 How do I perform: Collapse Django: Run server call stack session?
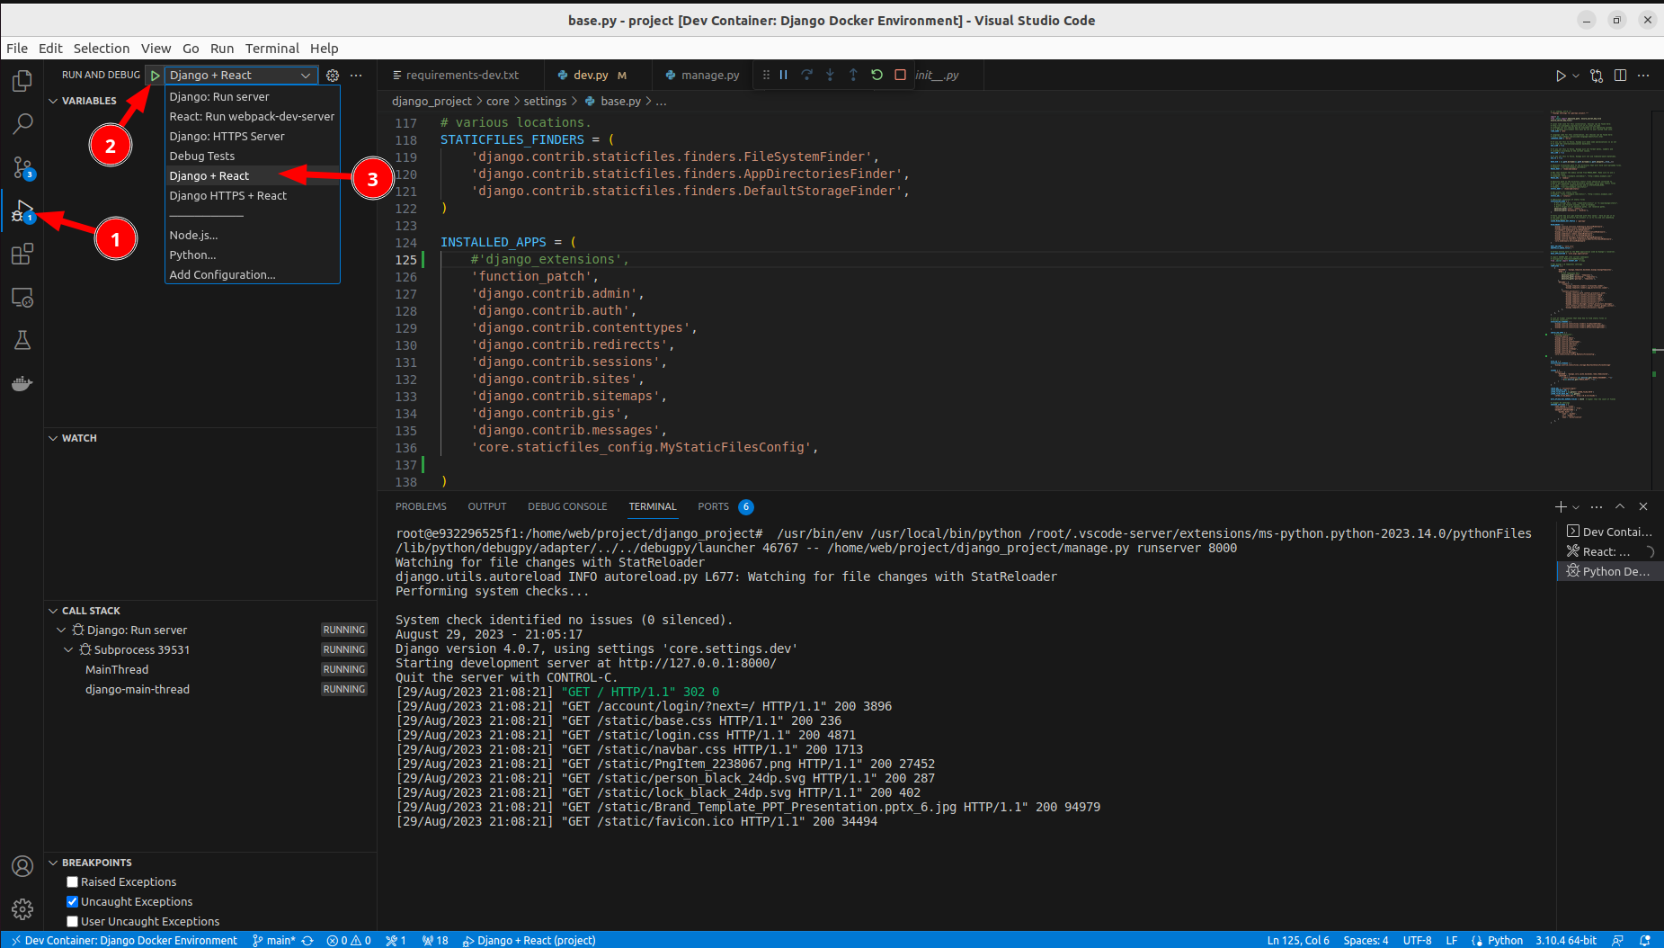[x=61, y=630]
